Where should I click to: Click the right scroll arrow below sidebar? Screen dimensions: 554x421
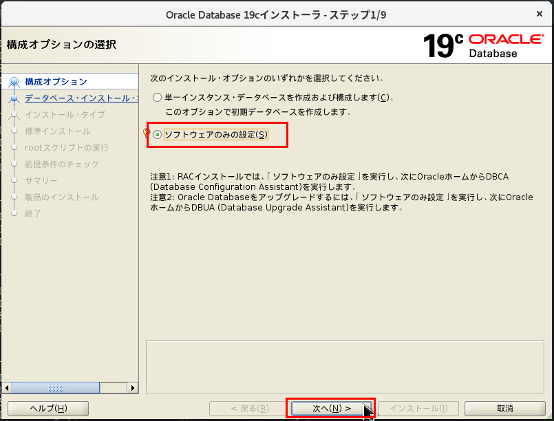pos(134,387)
